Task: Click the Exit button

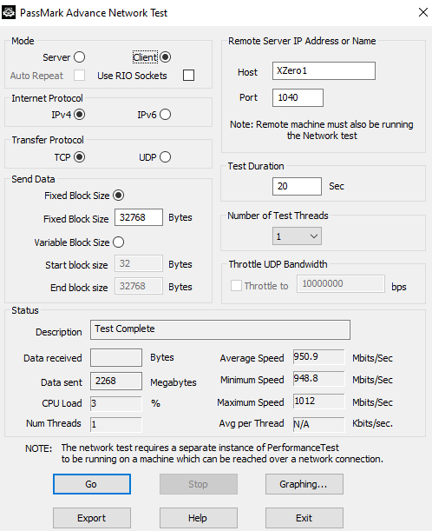Action: (x=304, y=518)
